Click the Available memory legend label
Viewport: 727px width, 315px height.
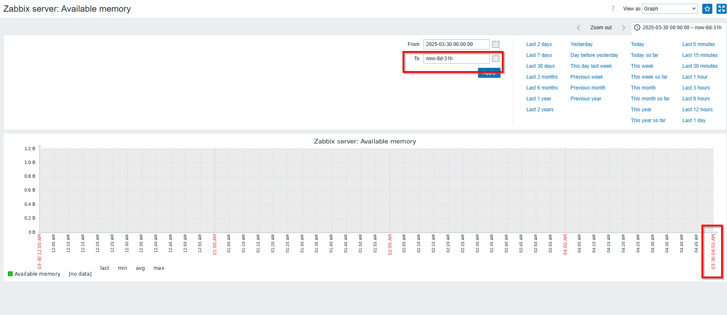click(37, 274)
